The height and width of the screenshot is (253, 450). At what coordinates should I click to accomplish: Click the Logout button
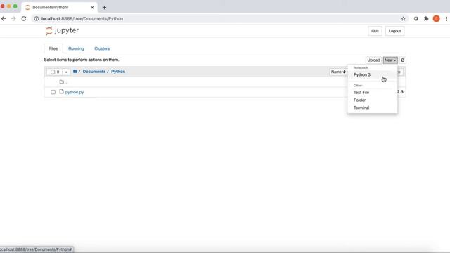394,31
